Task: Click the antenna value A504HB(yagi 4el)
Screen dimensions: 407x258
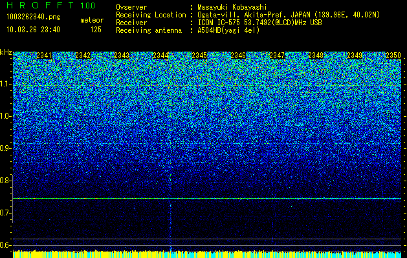Action: point(228,30)
